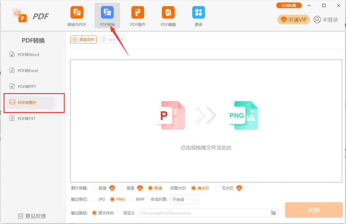This screenshot has width=346, height=224.
Task: Expand the 合成长图 dropdown
Action: [x=184, y=199]
